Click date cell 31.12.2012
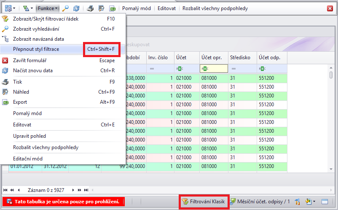 pos(55,166)
